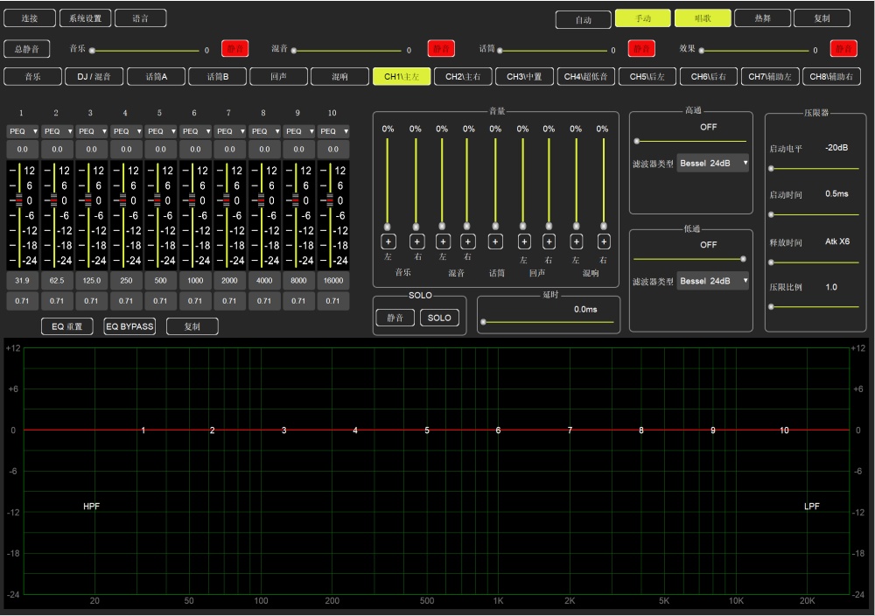This screenshot has height=616, width=875.
Task: Click the plus button under 音乐 左 volume
Action: (388, 241)
